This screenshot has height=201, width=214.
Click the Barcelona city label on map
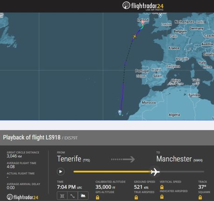coord(173,66)
